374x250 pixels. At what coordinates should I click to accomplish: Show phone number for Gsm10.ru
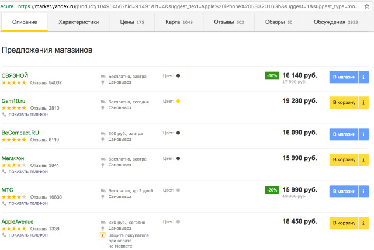[28, 114]
